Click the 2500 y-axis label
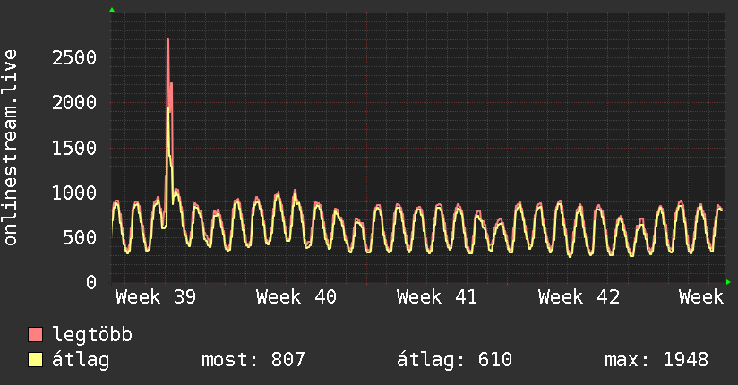Image resolution: width=738 pixels, height=385 pixels. click(74, 58)
